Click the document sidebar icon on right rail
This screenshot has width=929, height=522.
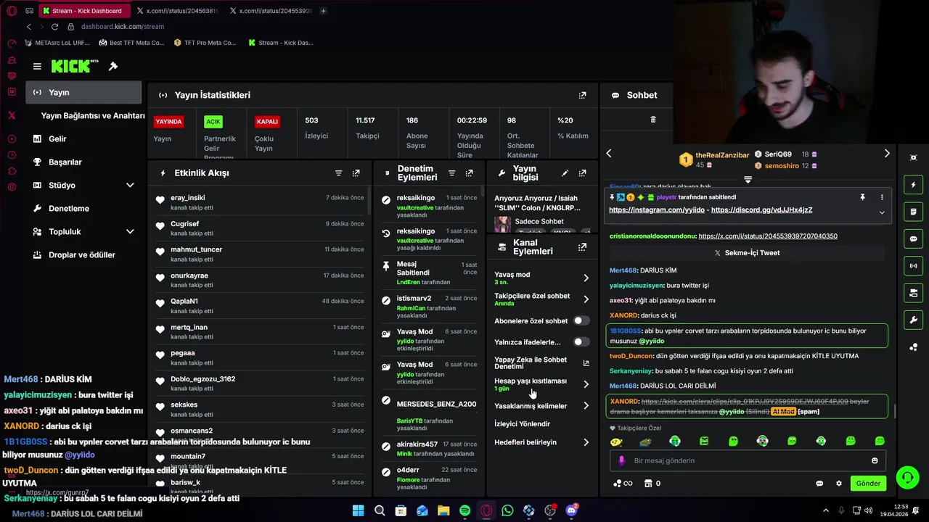pyautogui.click(x=913, y=212)
